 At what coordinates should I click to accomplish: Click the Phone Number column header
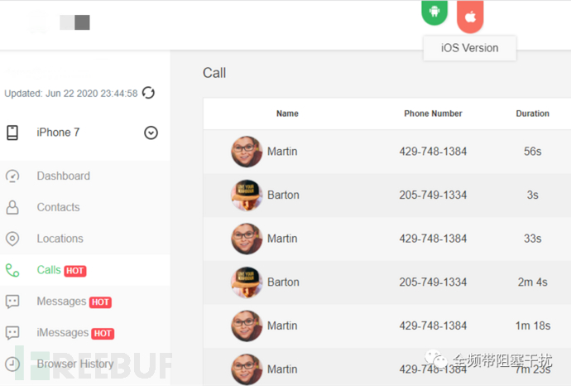pos(433,113)
